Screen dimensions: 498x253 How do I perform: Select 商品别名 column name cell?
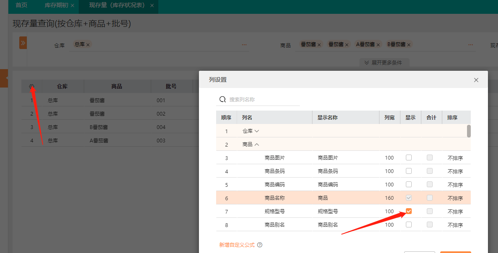[275, 225]
